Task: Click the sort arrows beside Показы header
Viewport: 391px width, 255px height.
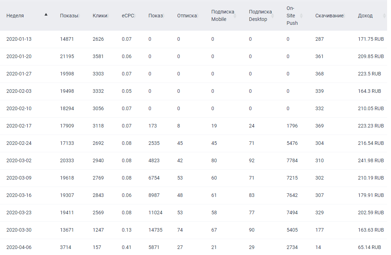Action: coord(79,16)
